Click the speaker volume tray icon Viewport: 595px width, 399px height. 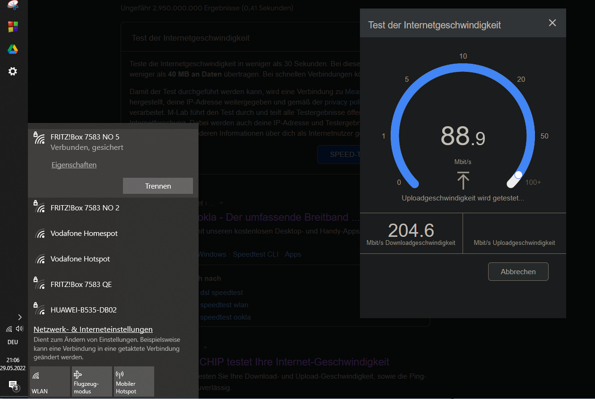coord(19,329)
